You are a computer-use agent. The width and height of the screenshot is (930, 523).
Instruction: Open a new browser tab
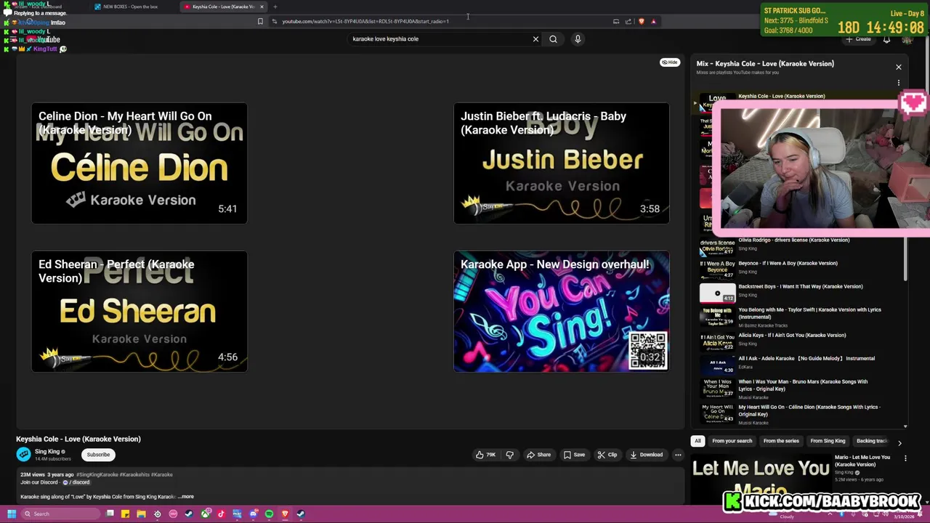pos(275,7)
